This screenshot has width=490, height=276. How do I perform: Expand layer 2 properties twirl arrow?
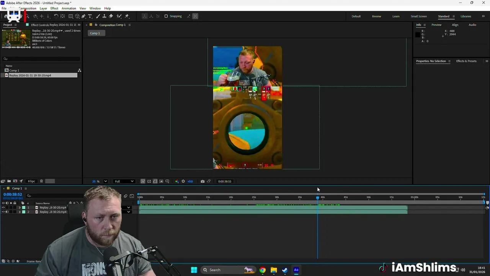pos(20,212)
